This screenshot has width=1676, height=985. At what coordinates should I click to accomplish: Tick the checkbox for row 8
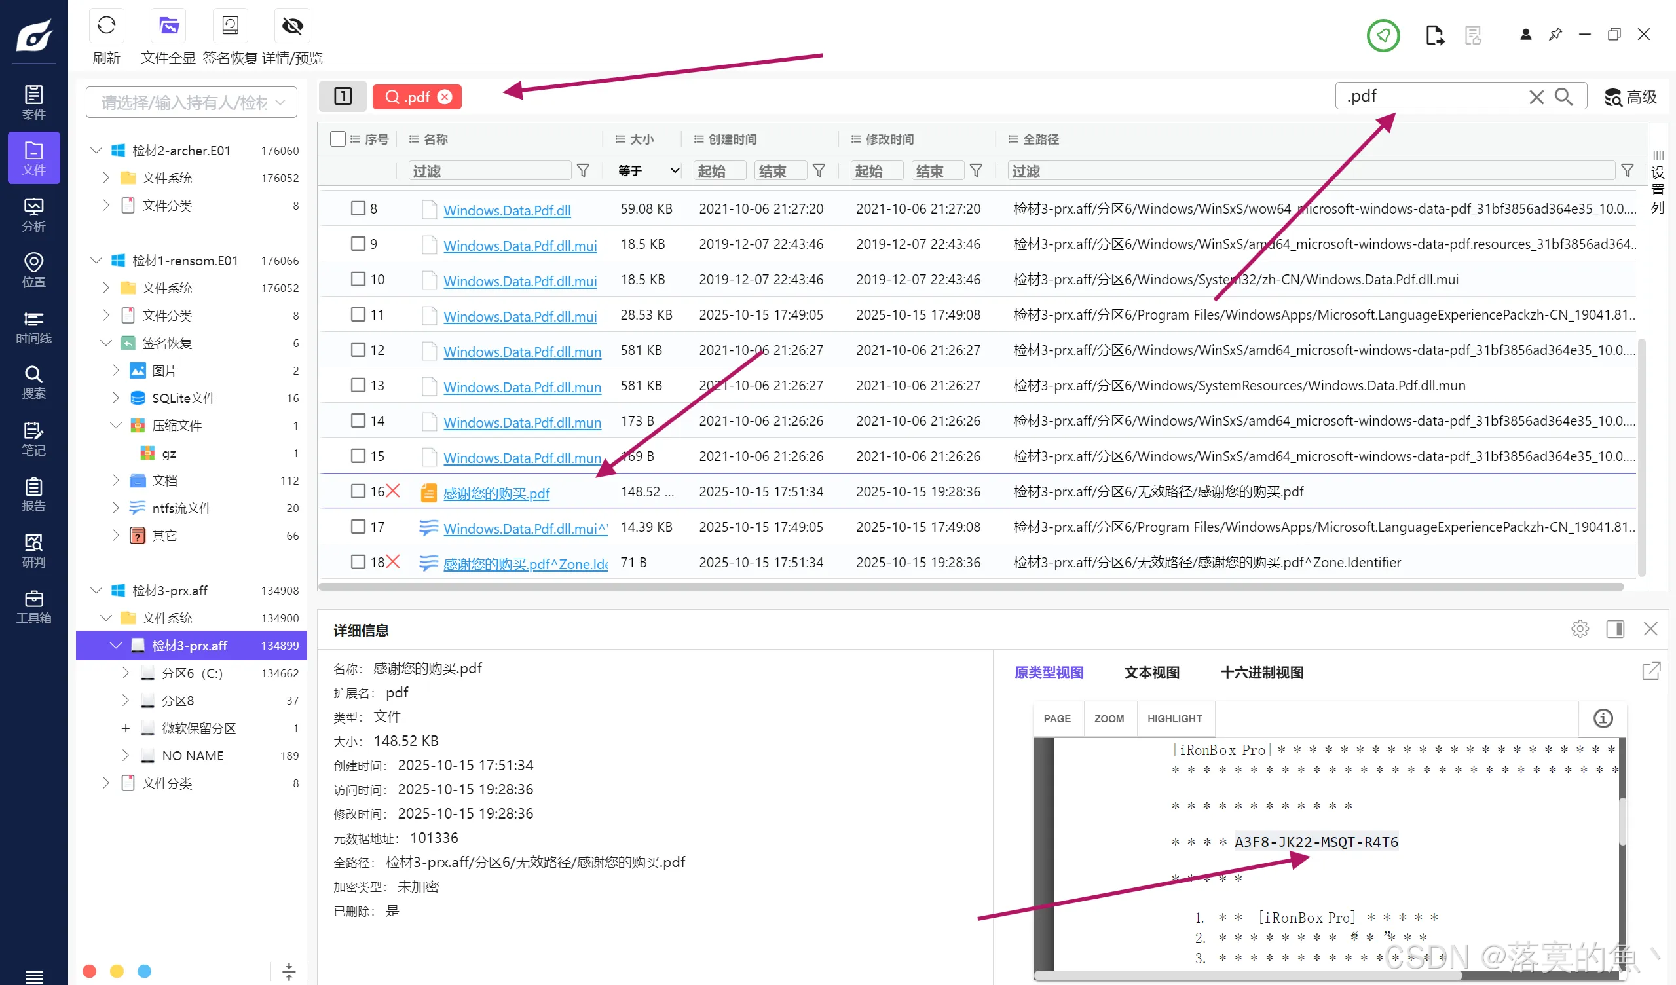coord(358,208)
